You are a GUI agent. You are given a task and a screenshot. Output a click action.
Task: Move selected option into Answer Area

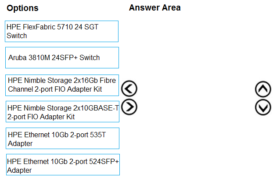tap(129, 107)
